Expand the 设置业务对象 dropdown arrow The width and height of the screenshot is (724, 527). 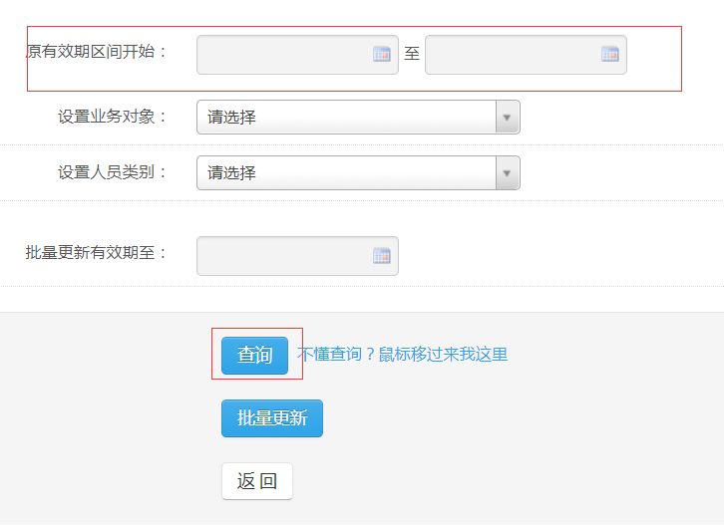tap(507, 118)
